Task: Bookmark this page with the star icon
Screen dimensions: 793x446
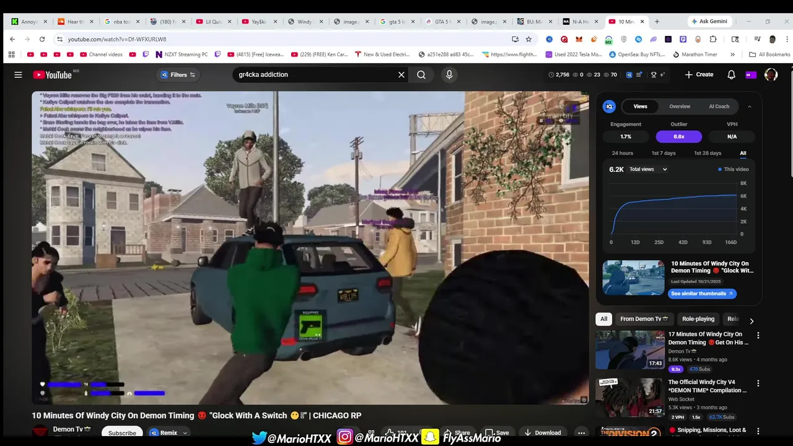Action: click(x=528, y=39)
